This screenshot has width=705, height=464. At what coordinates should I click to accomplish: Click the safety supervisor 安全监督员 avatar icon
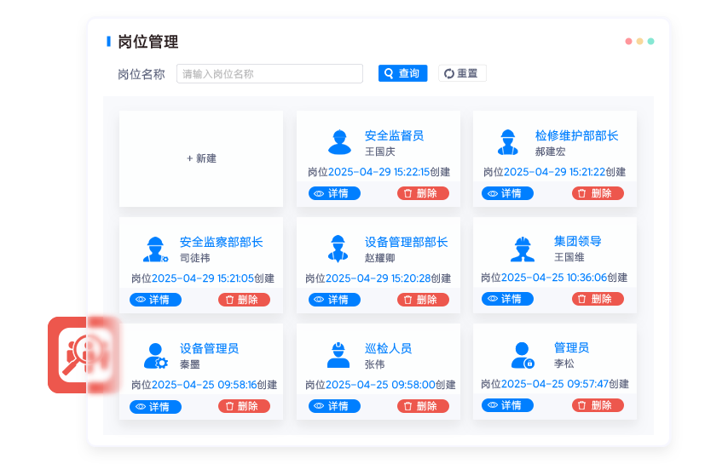tap(338, 142)
